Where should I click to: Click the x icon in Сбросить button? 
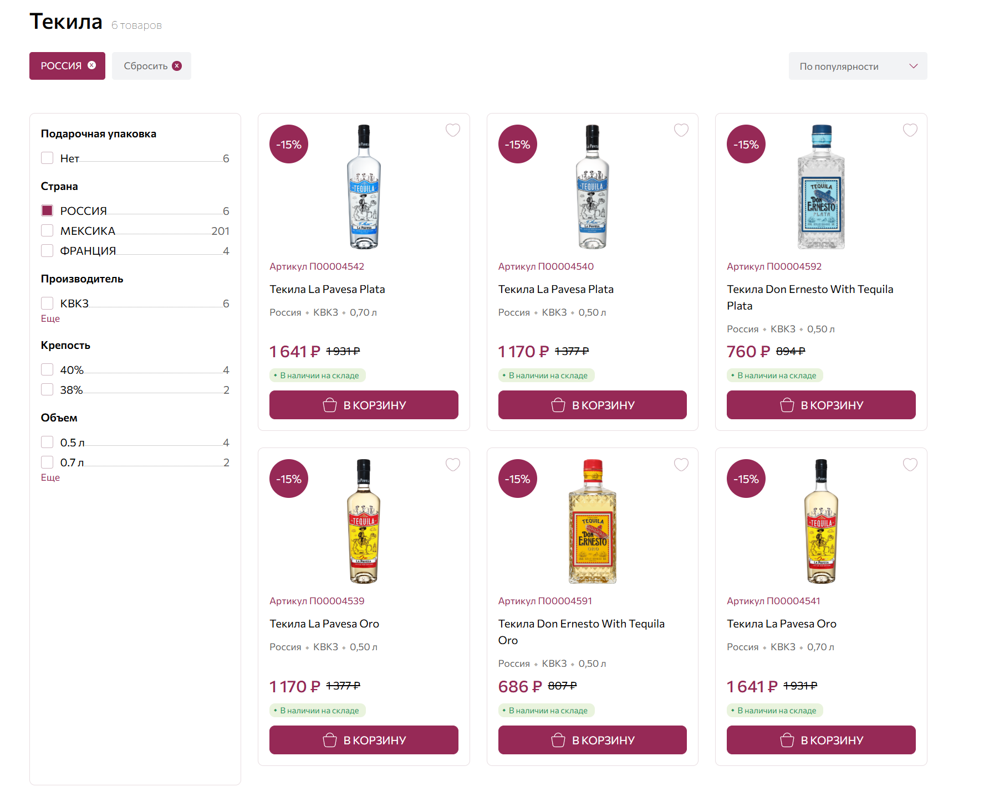[x=177, y=66]
